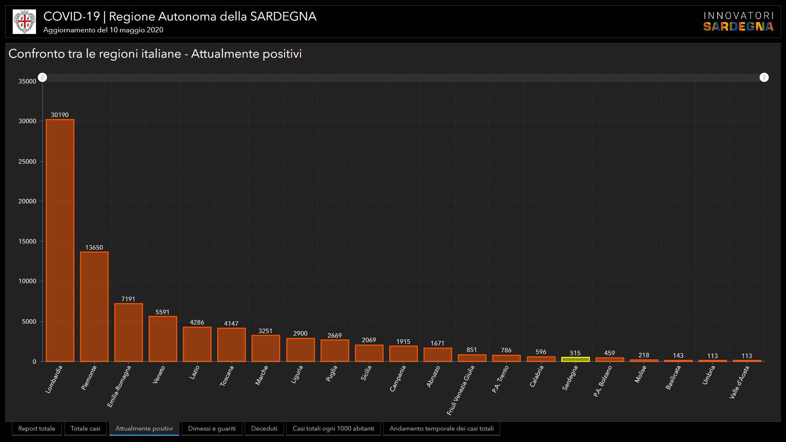Select the Attualmente positivi tab

click(x=144, y=428)
